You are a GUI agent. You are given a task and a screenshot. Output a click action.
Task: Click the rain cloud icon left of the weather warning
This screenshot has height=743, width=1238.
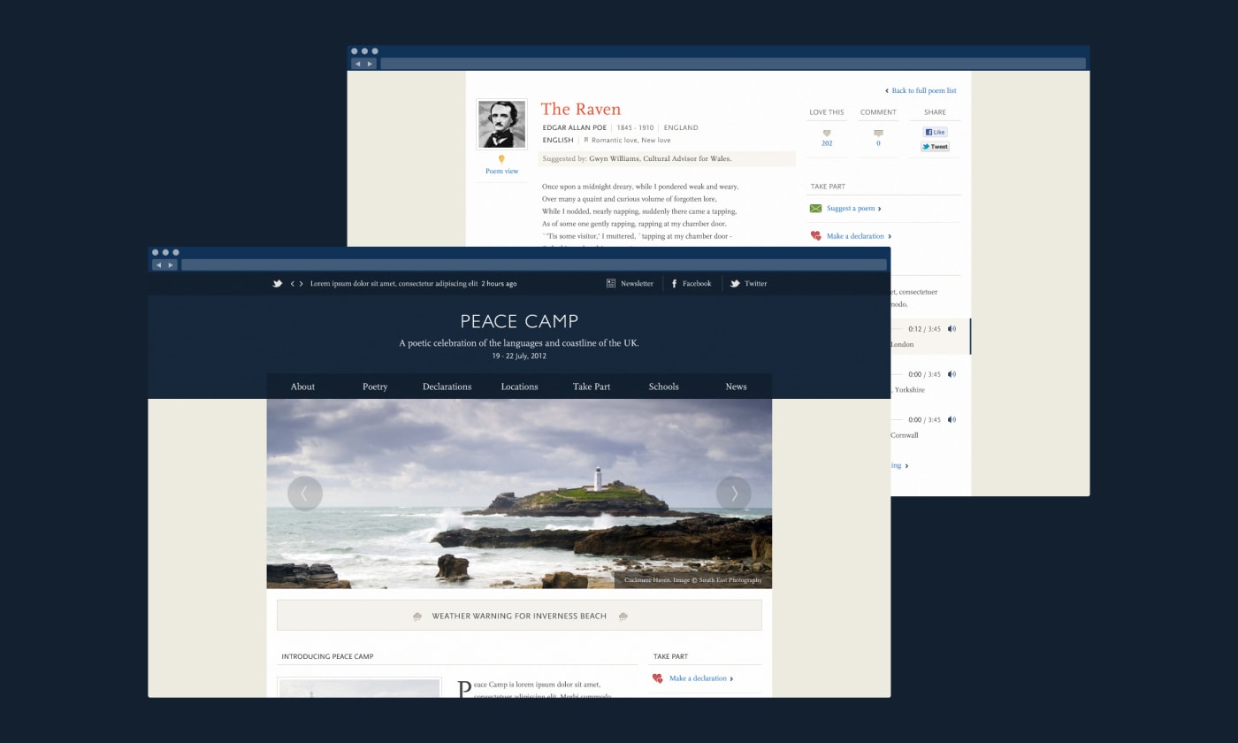417,617
